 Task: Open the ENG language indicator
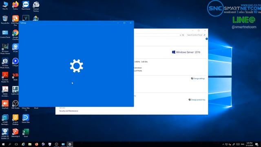click(x=243, y=144)
